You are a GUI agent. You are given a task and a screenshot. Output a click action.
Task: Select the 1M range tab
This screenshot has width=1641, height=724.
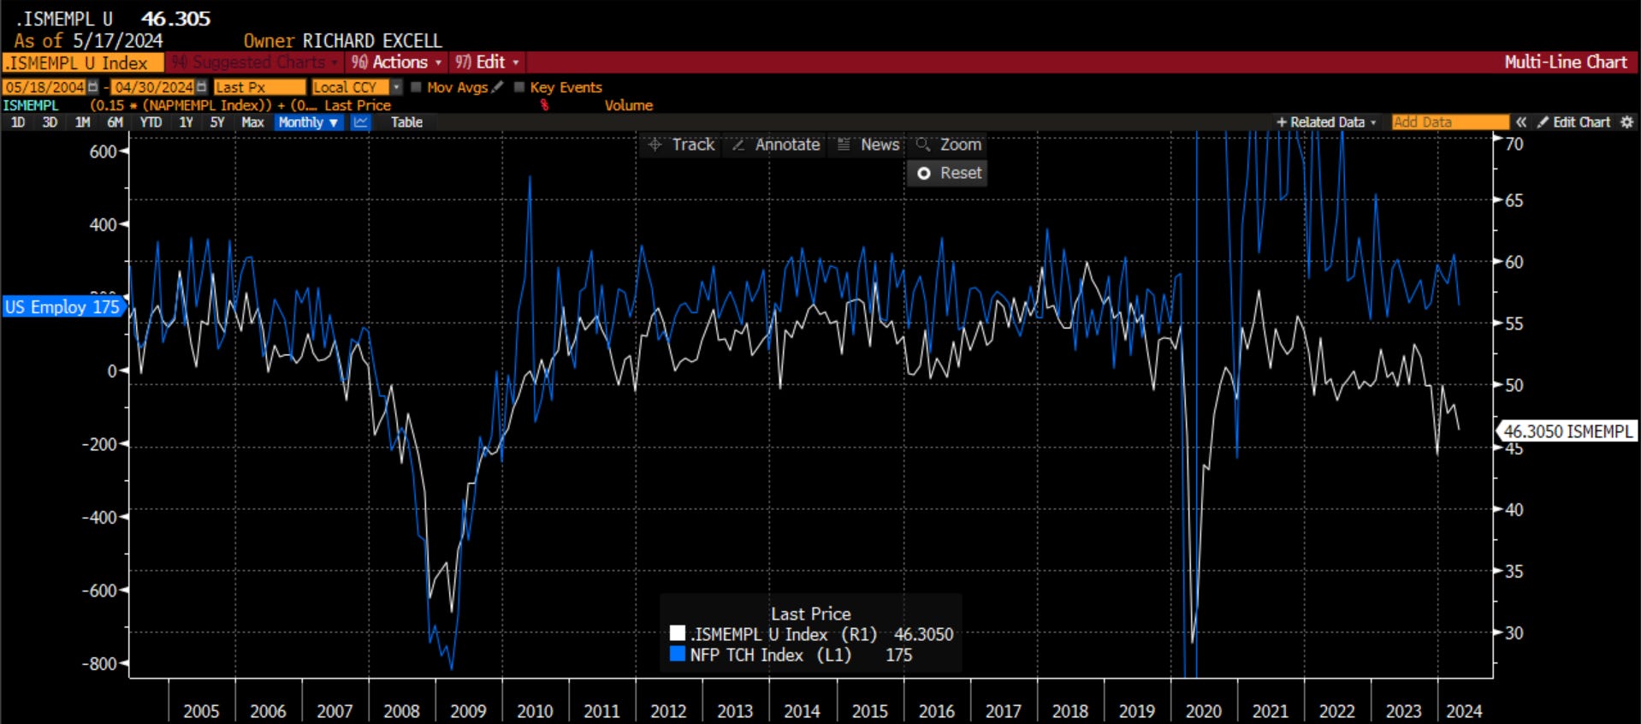pos(82,122)
